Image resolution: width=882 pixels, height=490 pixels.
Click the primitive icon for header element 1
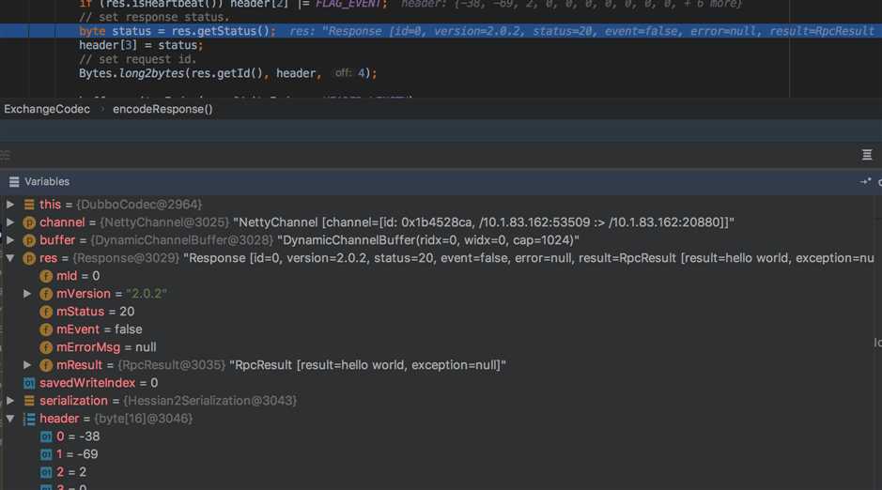46,454
